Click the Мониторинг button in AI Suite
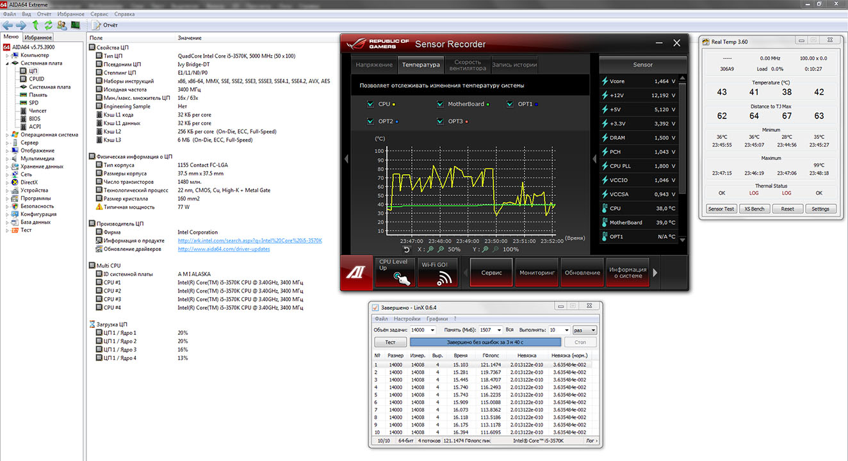848x461 pixels. pos(537,273)
